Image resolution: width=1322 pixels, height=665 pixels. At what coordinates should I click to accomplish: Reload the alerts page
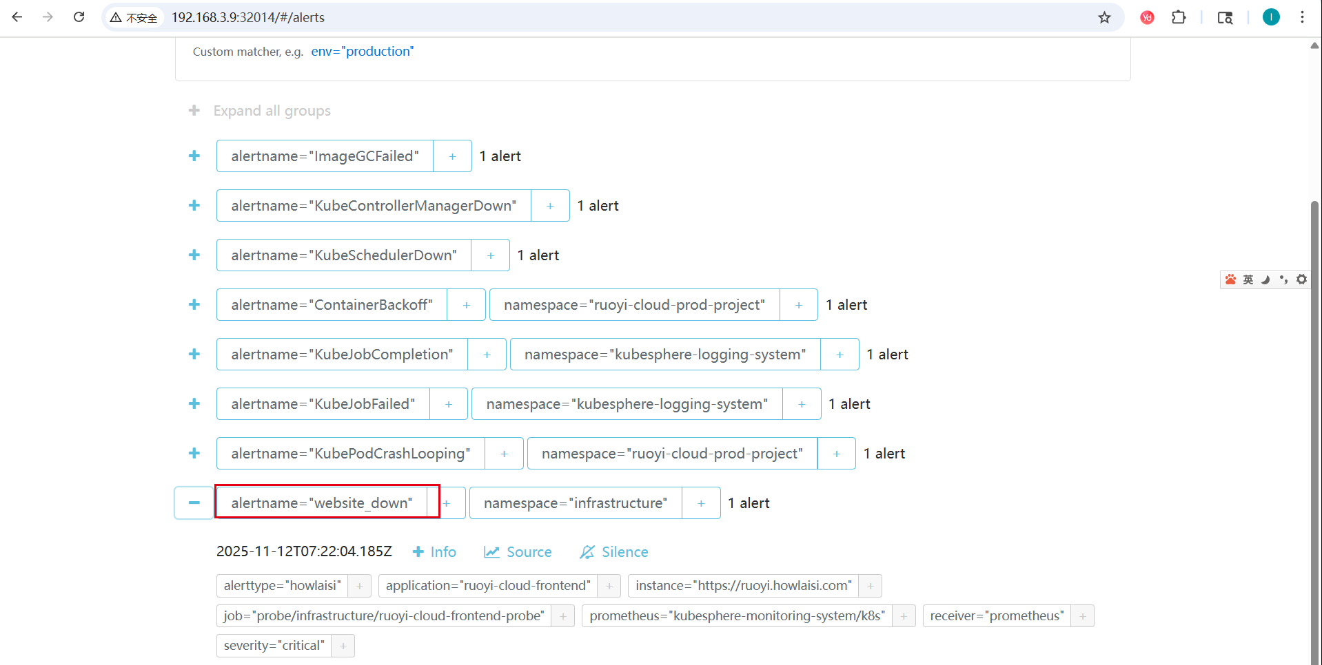79,17
